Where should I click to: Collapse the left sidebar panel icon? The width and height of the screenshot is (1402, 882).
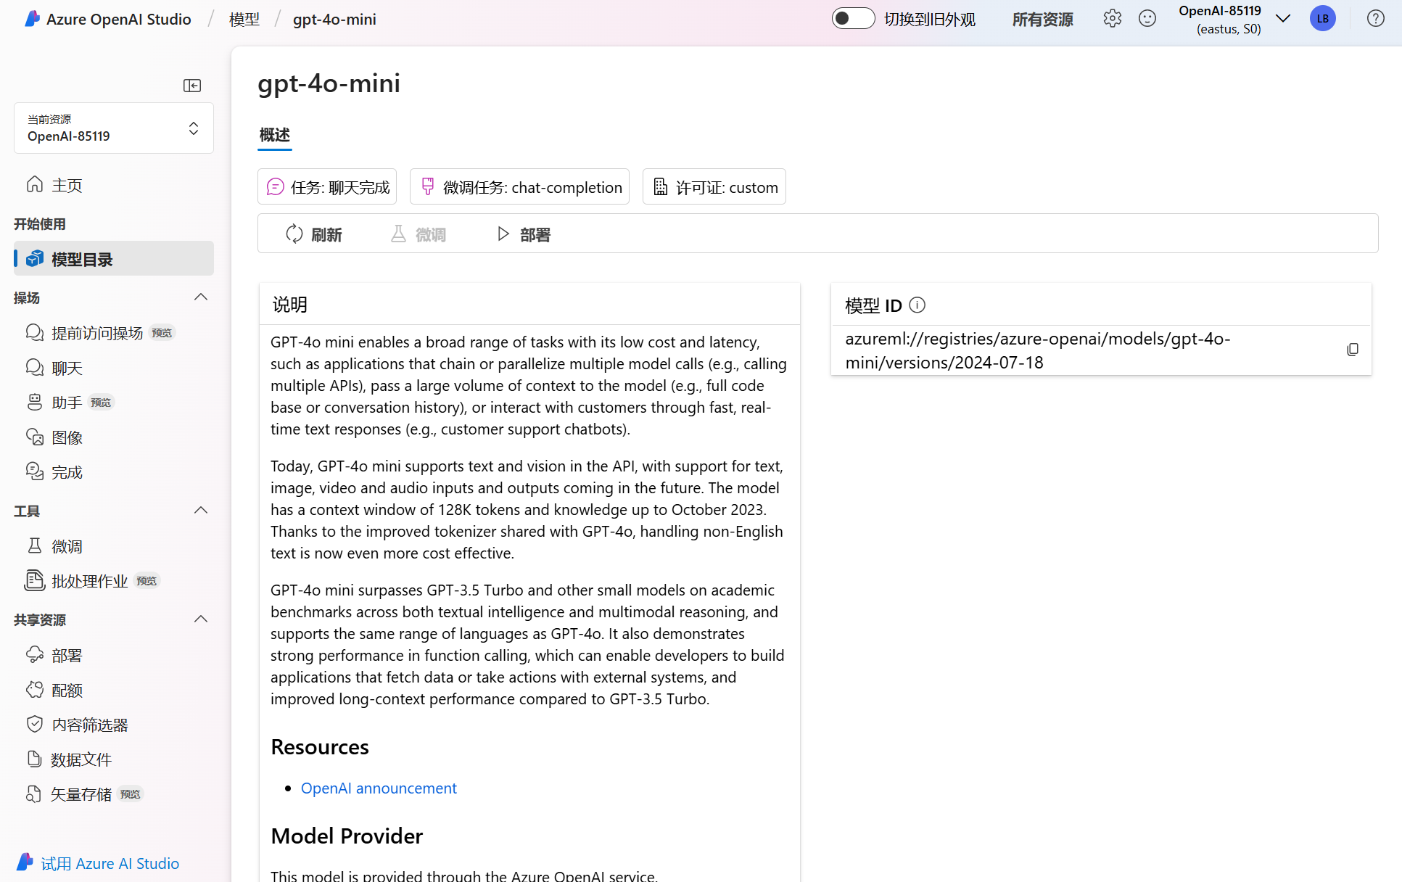coord(192,86)
